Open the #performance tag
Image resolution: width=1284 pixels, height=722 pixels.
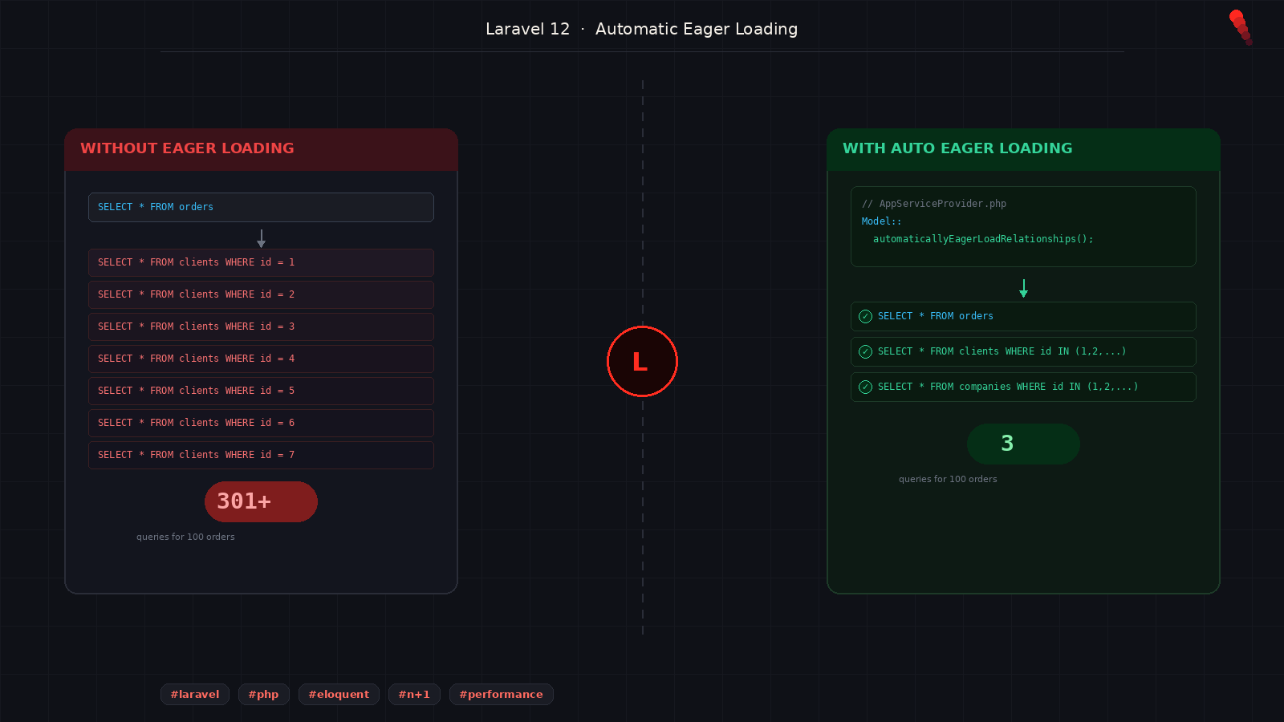(x=502, y=694)
